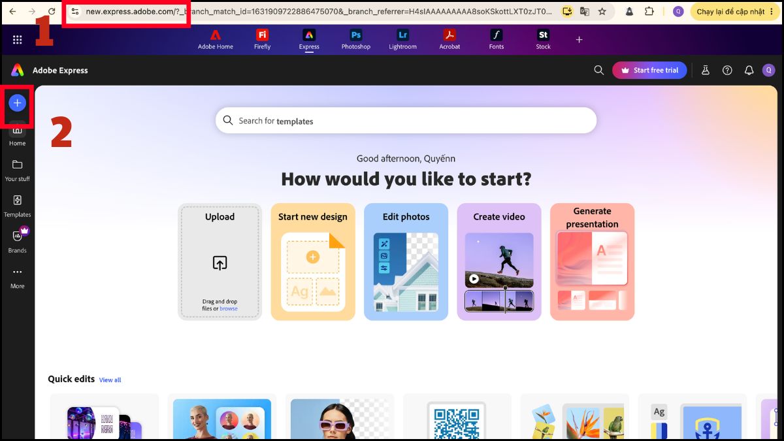Open the beaker experiments icon
Screen dimensions: 784x441
706,70
